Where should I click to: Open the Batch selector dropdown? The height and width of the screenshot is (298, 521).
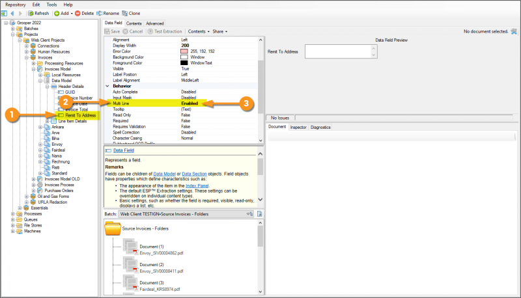[x=250, y=214]
